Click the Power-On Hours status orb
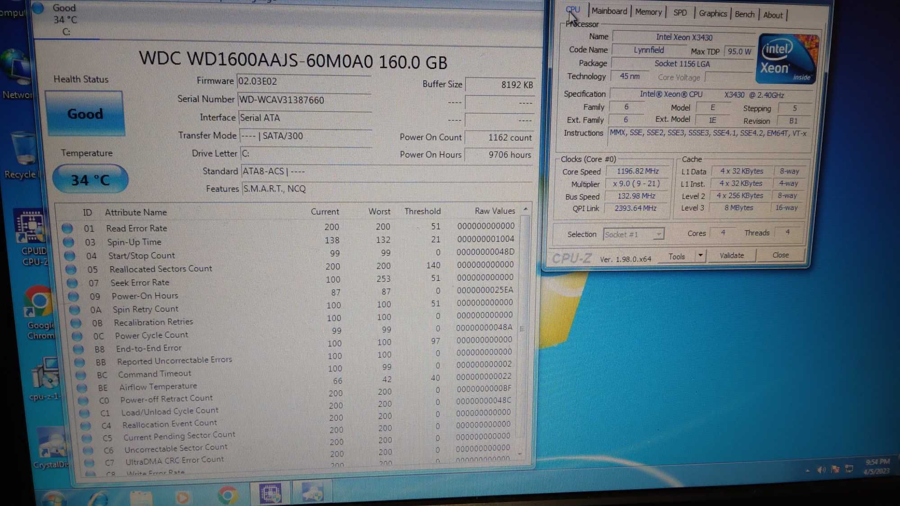The width and height of the screenshot is (900, 506). coord(73,296)
